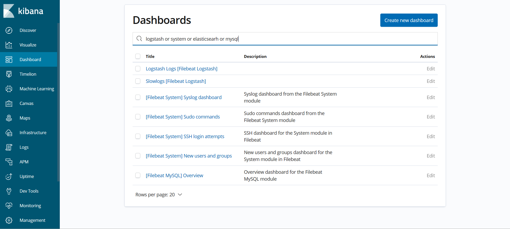Check the Slowlogs [Filebeat Logstash] row
Image resolution: width=510 pixels, height=229 pixels.
tap(138, 81)
